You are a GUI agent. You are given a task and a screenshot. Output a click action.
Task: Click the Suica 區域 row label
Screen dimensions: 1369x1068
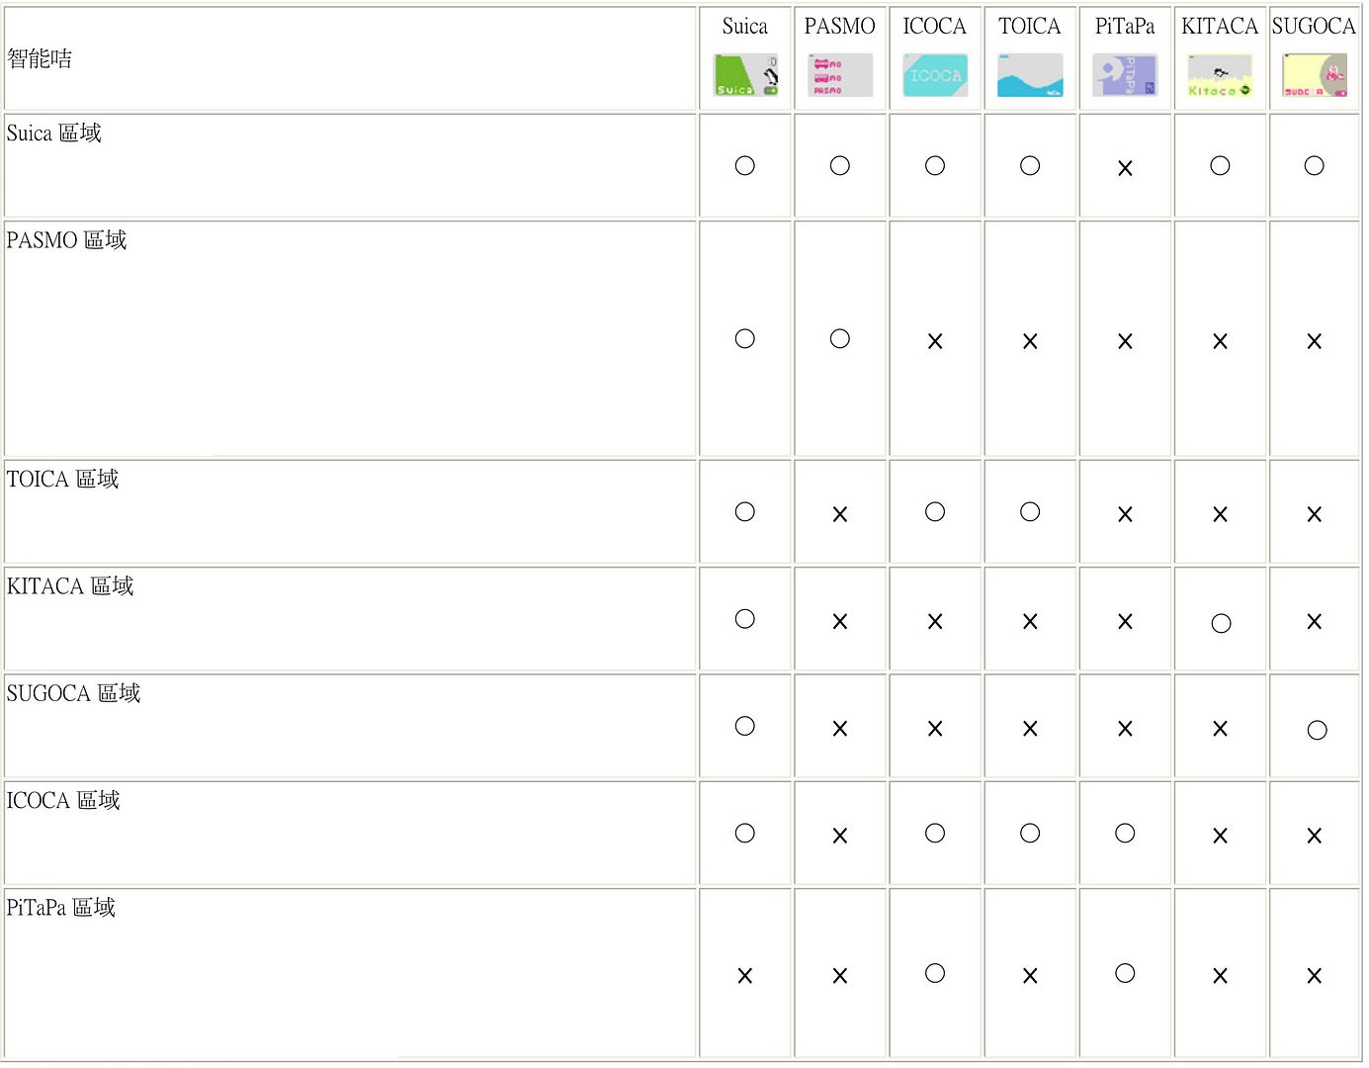pos(53,133)
